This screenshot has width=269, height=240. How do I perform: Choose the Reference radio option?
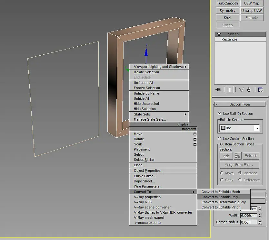tap(240, 180)
